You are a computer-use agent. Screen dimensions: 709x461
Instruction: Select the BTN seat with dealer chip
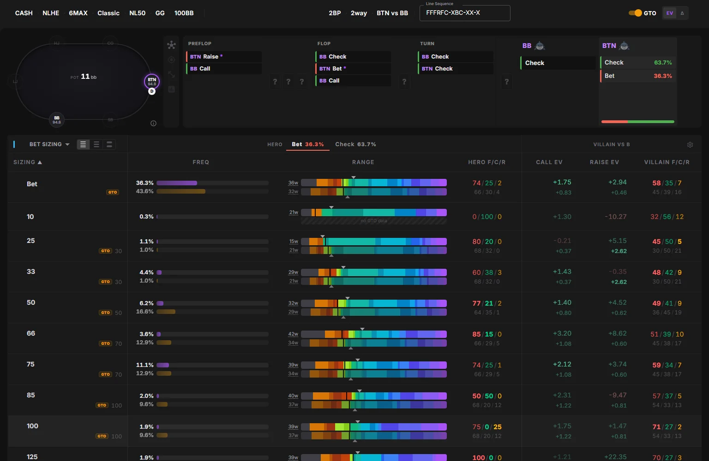[152, 82]
